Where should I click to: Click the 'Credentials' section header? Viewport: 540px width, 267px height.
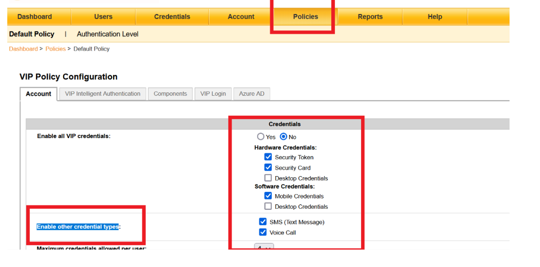pos(284,124)
